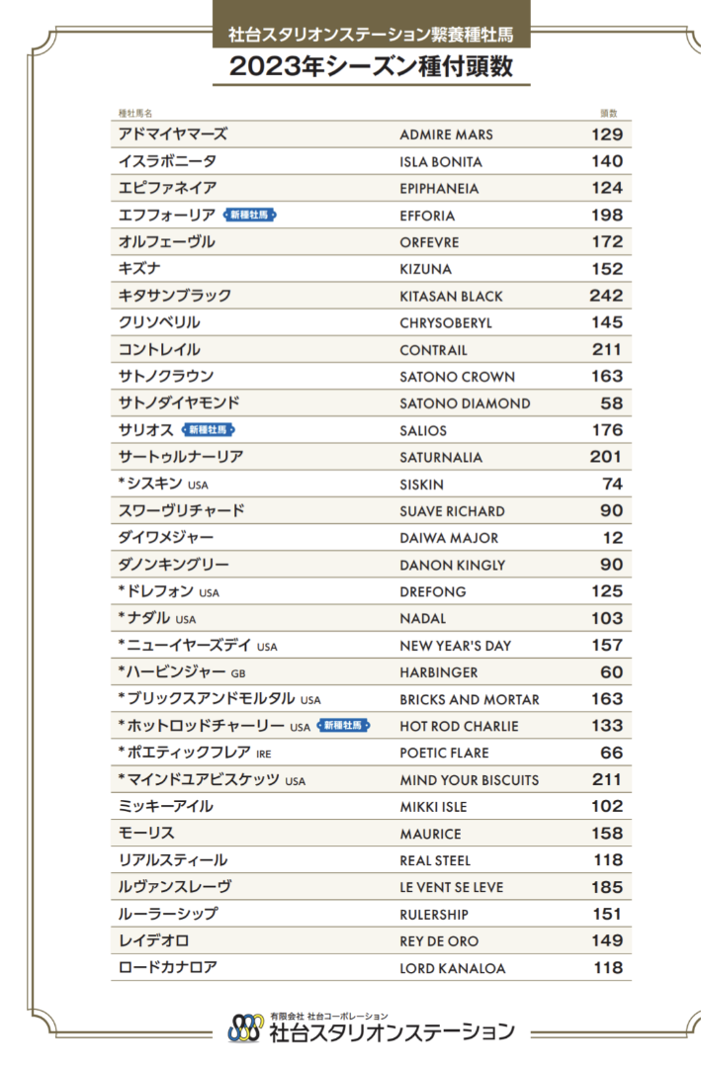Select the ダイワメジャー count of 12
This screenshot has height=1068, width=701.
(x=613, y=538)
